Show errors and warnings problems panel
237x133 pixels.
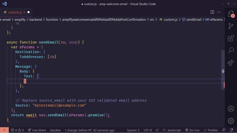click(x=17, y=130)
